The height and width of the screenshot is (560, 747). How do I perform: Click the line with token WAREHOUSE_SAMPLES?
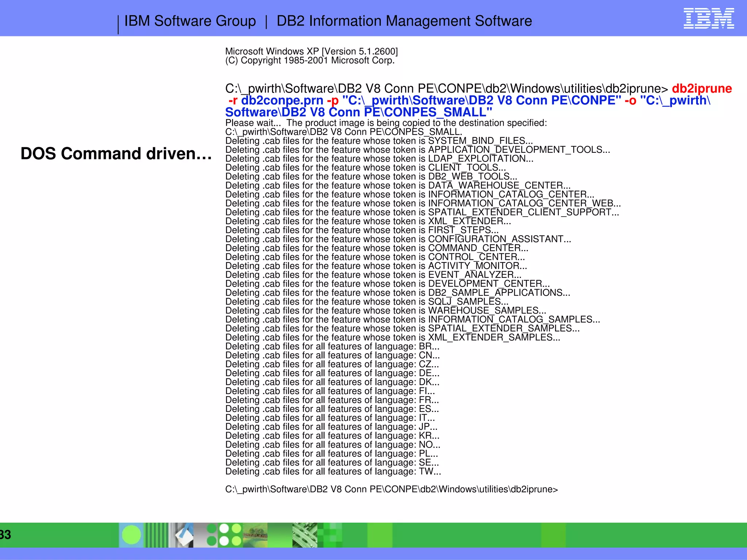(386, 311)
